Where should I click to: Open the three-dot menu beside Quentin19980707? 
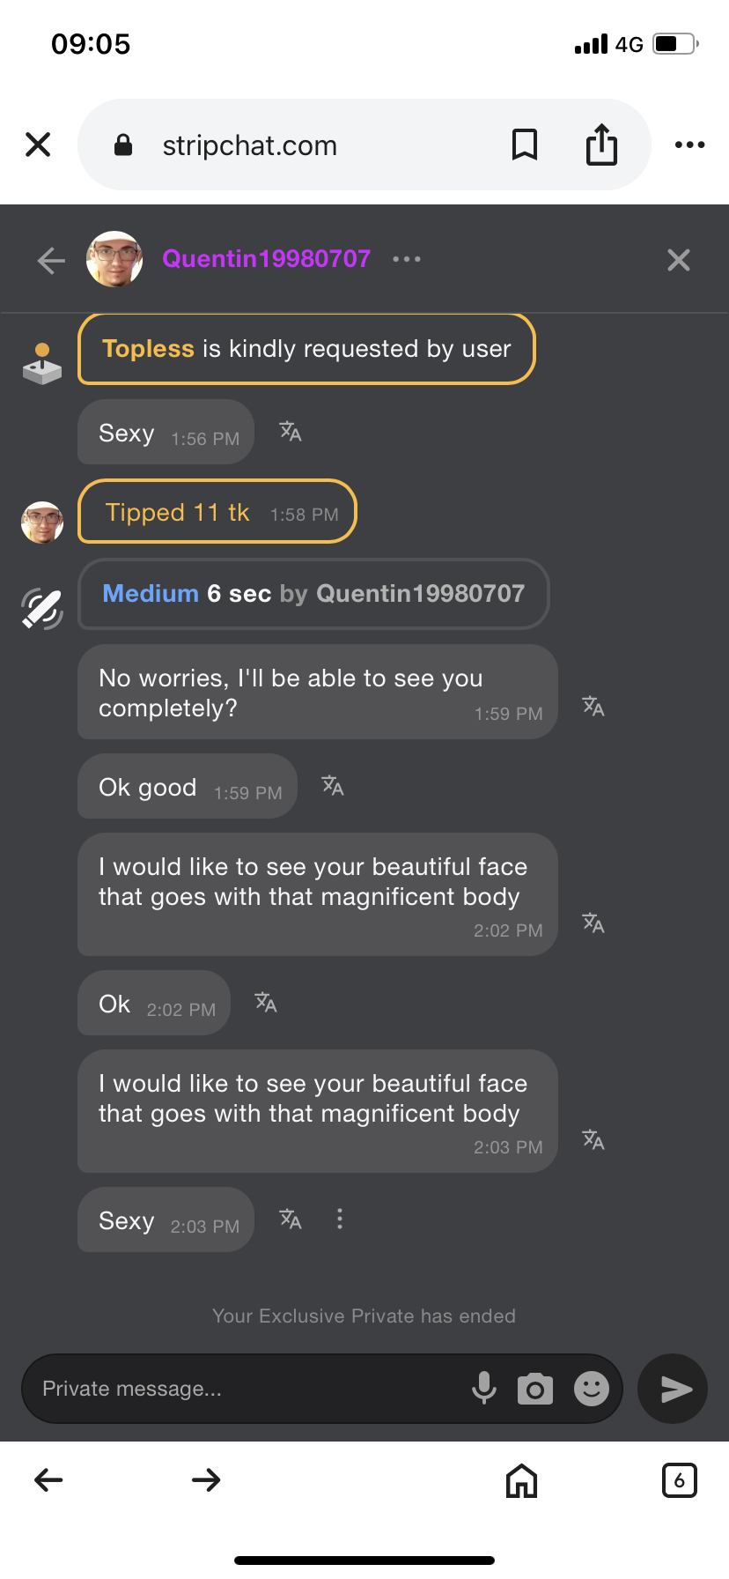pyautogui.click(x=407, y=259)
